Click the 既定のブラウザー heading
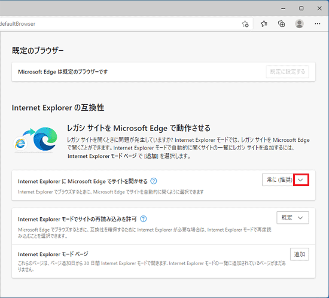Image resolution: width=329 pixels, height=298 pixels. pyautogui.click(x=38, y=51)
